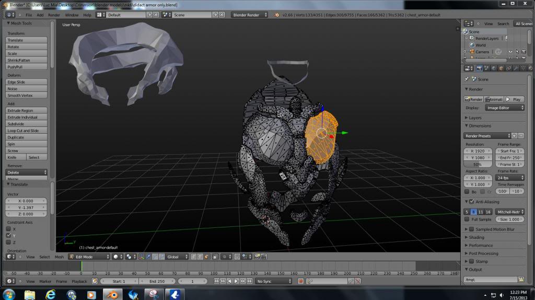This screenshot has height=300, width=535.
Task: Open the Modifiers wrench tab icon
Action: click(516, 68)
